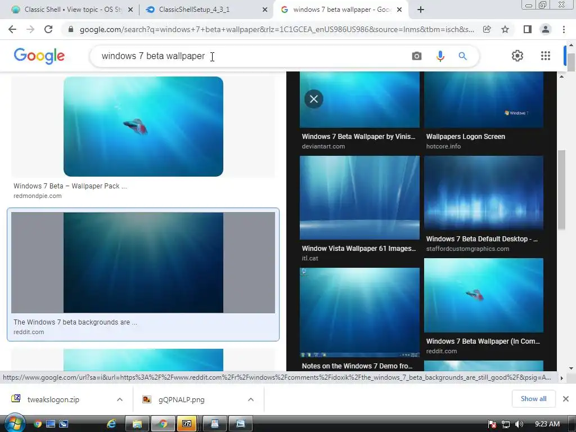Go back to the previous page
Screen dimensions: 576x432
coord(12,29)
